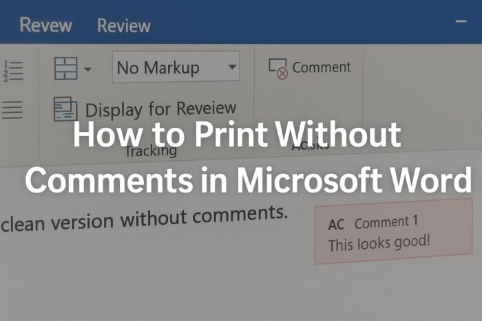Click the text 'This looks good!'
Screen dimensions: 482x321
tap(379, 243)
